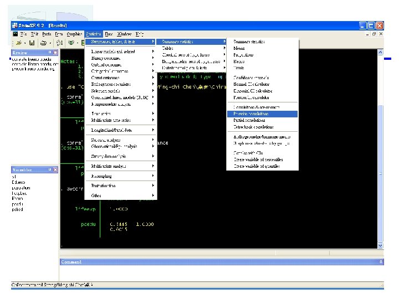The image size is (399, 299).
Task: Choose Normal CI calculator menu item
Action: (x=262, y=84)
